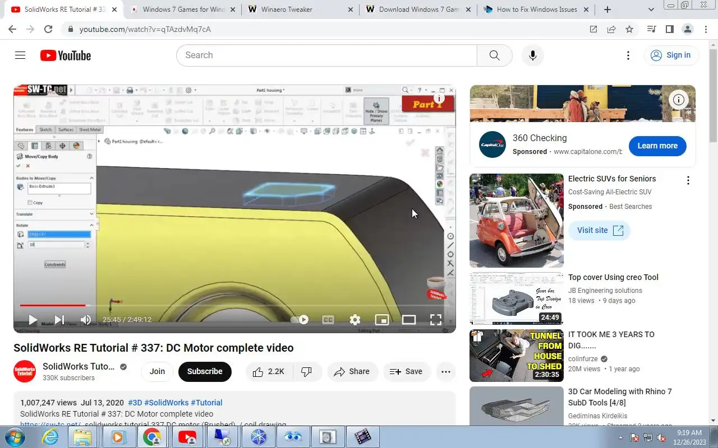Dislike this video
Image resolution: width=718 pixels, height=448 pixels.
307,371
